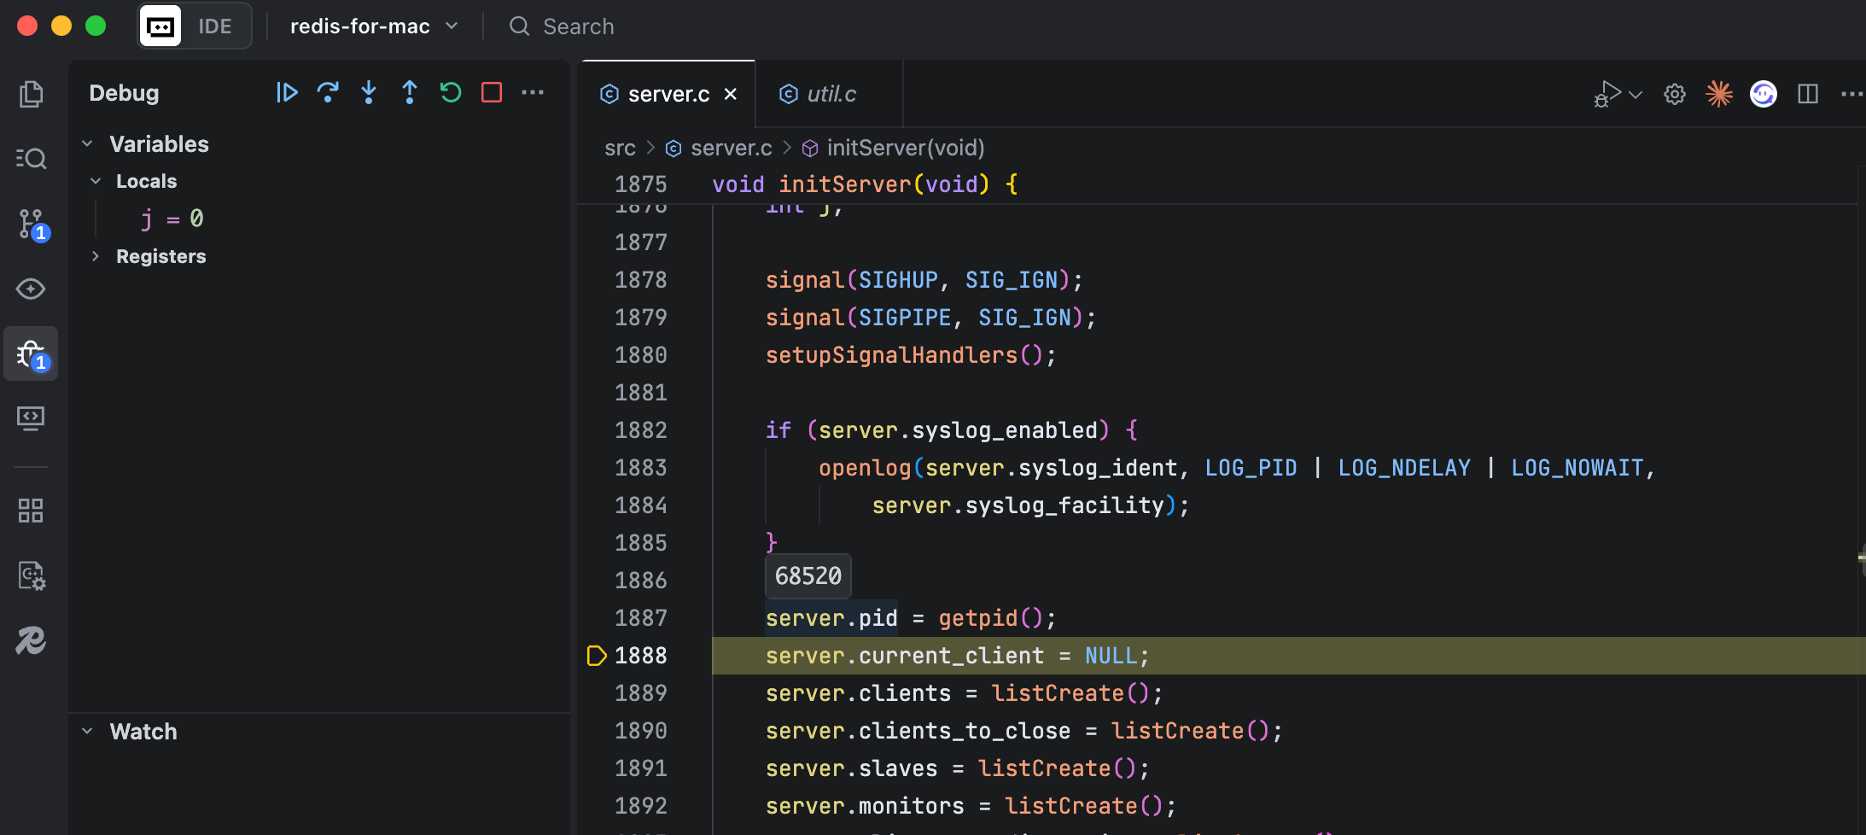Click the Step Over debug icon

pos(328,92)
